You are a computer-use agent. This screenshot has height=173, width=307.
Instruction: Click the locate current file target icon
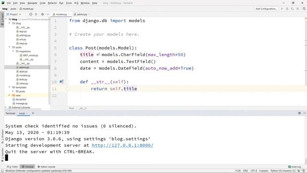[31, 14]
